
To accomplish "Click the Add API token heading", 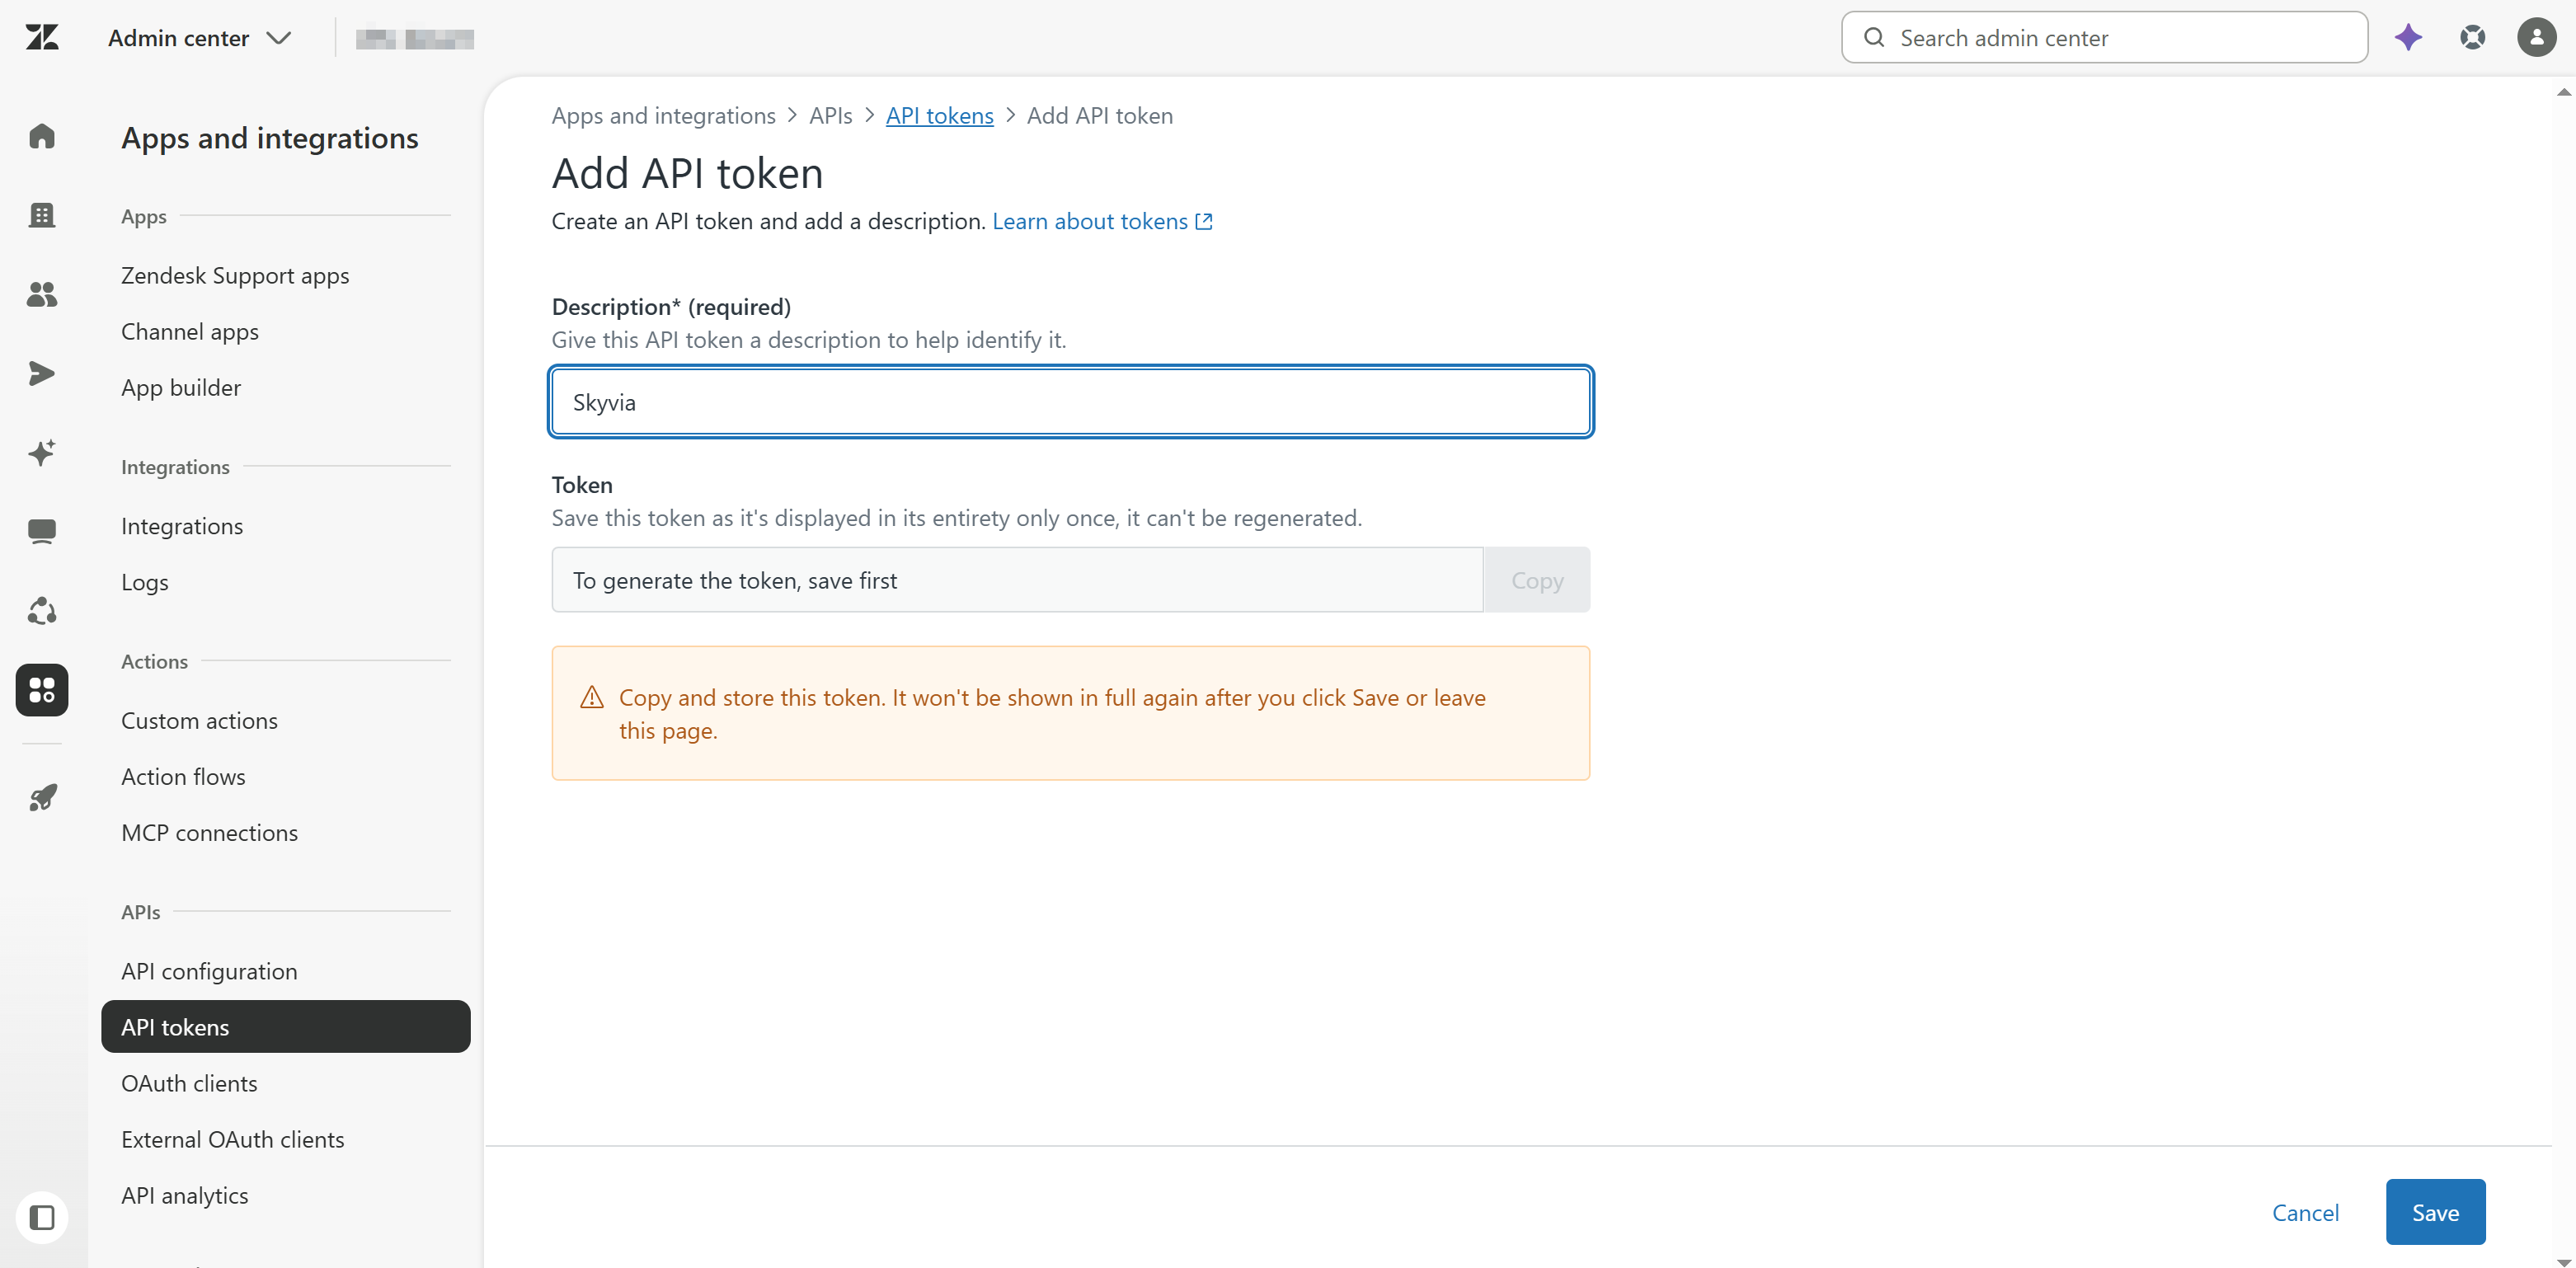I will 687,173.
